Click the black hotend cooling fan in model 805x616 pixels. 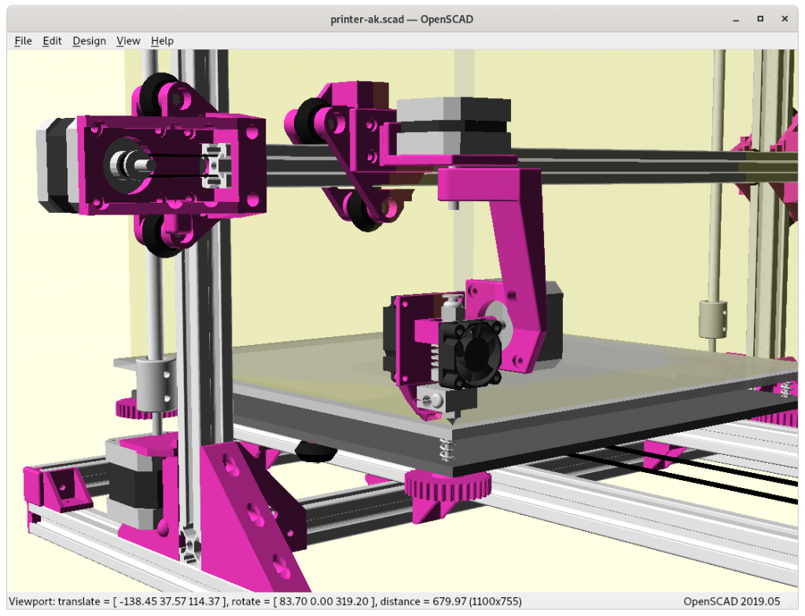[x=472, y=354]
